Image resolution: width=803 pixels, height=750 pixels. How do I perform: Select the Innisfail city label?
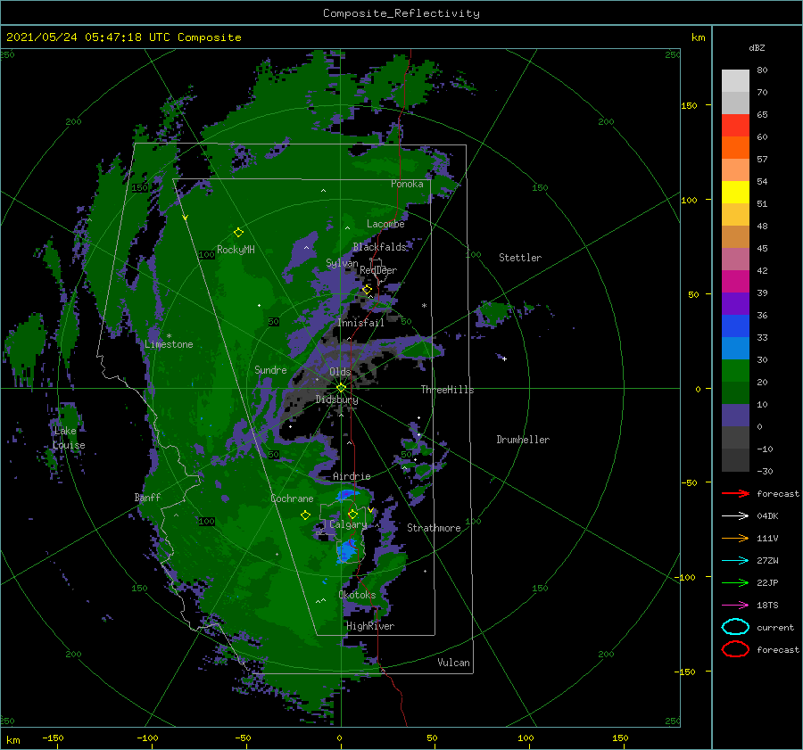click(360, 323)
